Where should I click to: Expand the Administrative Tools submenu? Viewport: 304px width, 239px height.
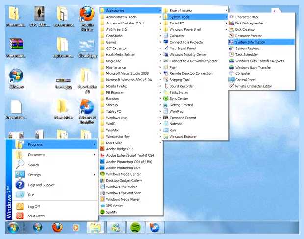point(130,17)
